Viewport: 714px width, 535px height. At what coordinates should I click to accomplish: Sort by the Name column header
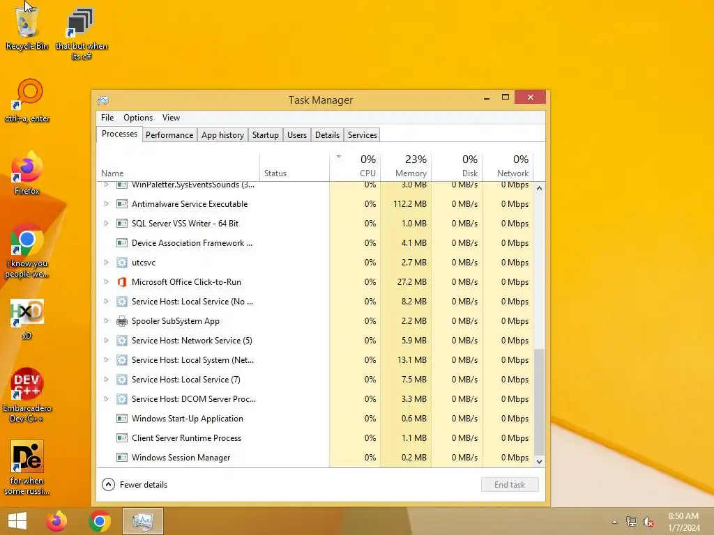[x=178, y=166]
